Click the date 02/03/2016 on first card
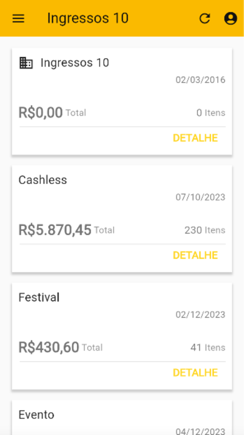Image resolution: width=244 pixels, height=435 pixels. [x=201, y=80]
